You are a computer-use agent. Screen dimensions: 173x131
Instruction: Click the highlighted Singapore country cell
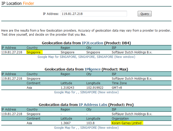pyautogui.click(x=34, y=52)
